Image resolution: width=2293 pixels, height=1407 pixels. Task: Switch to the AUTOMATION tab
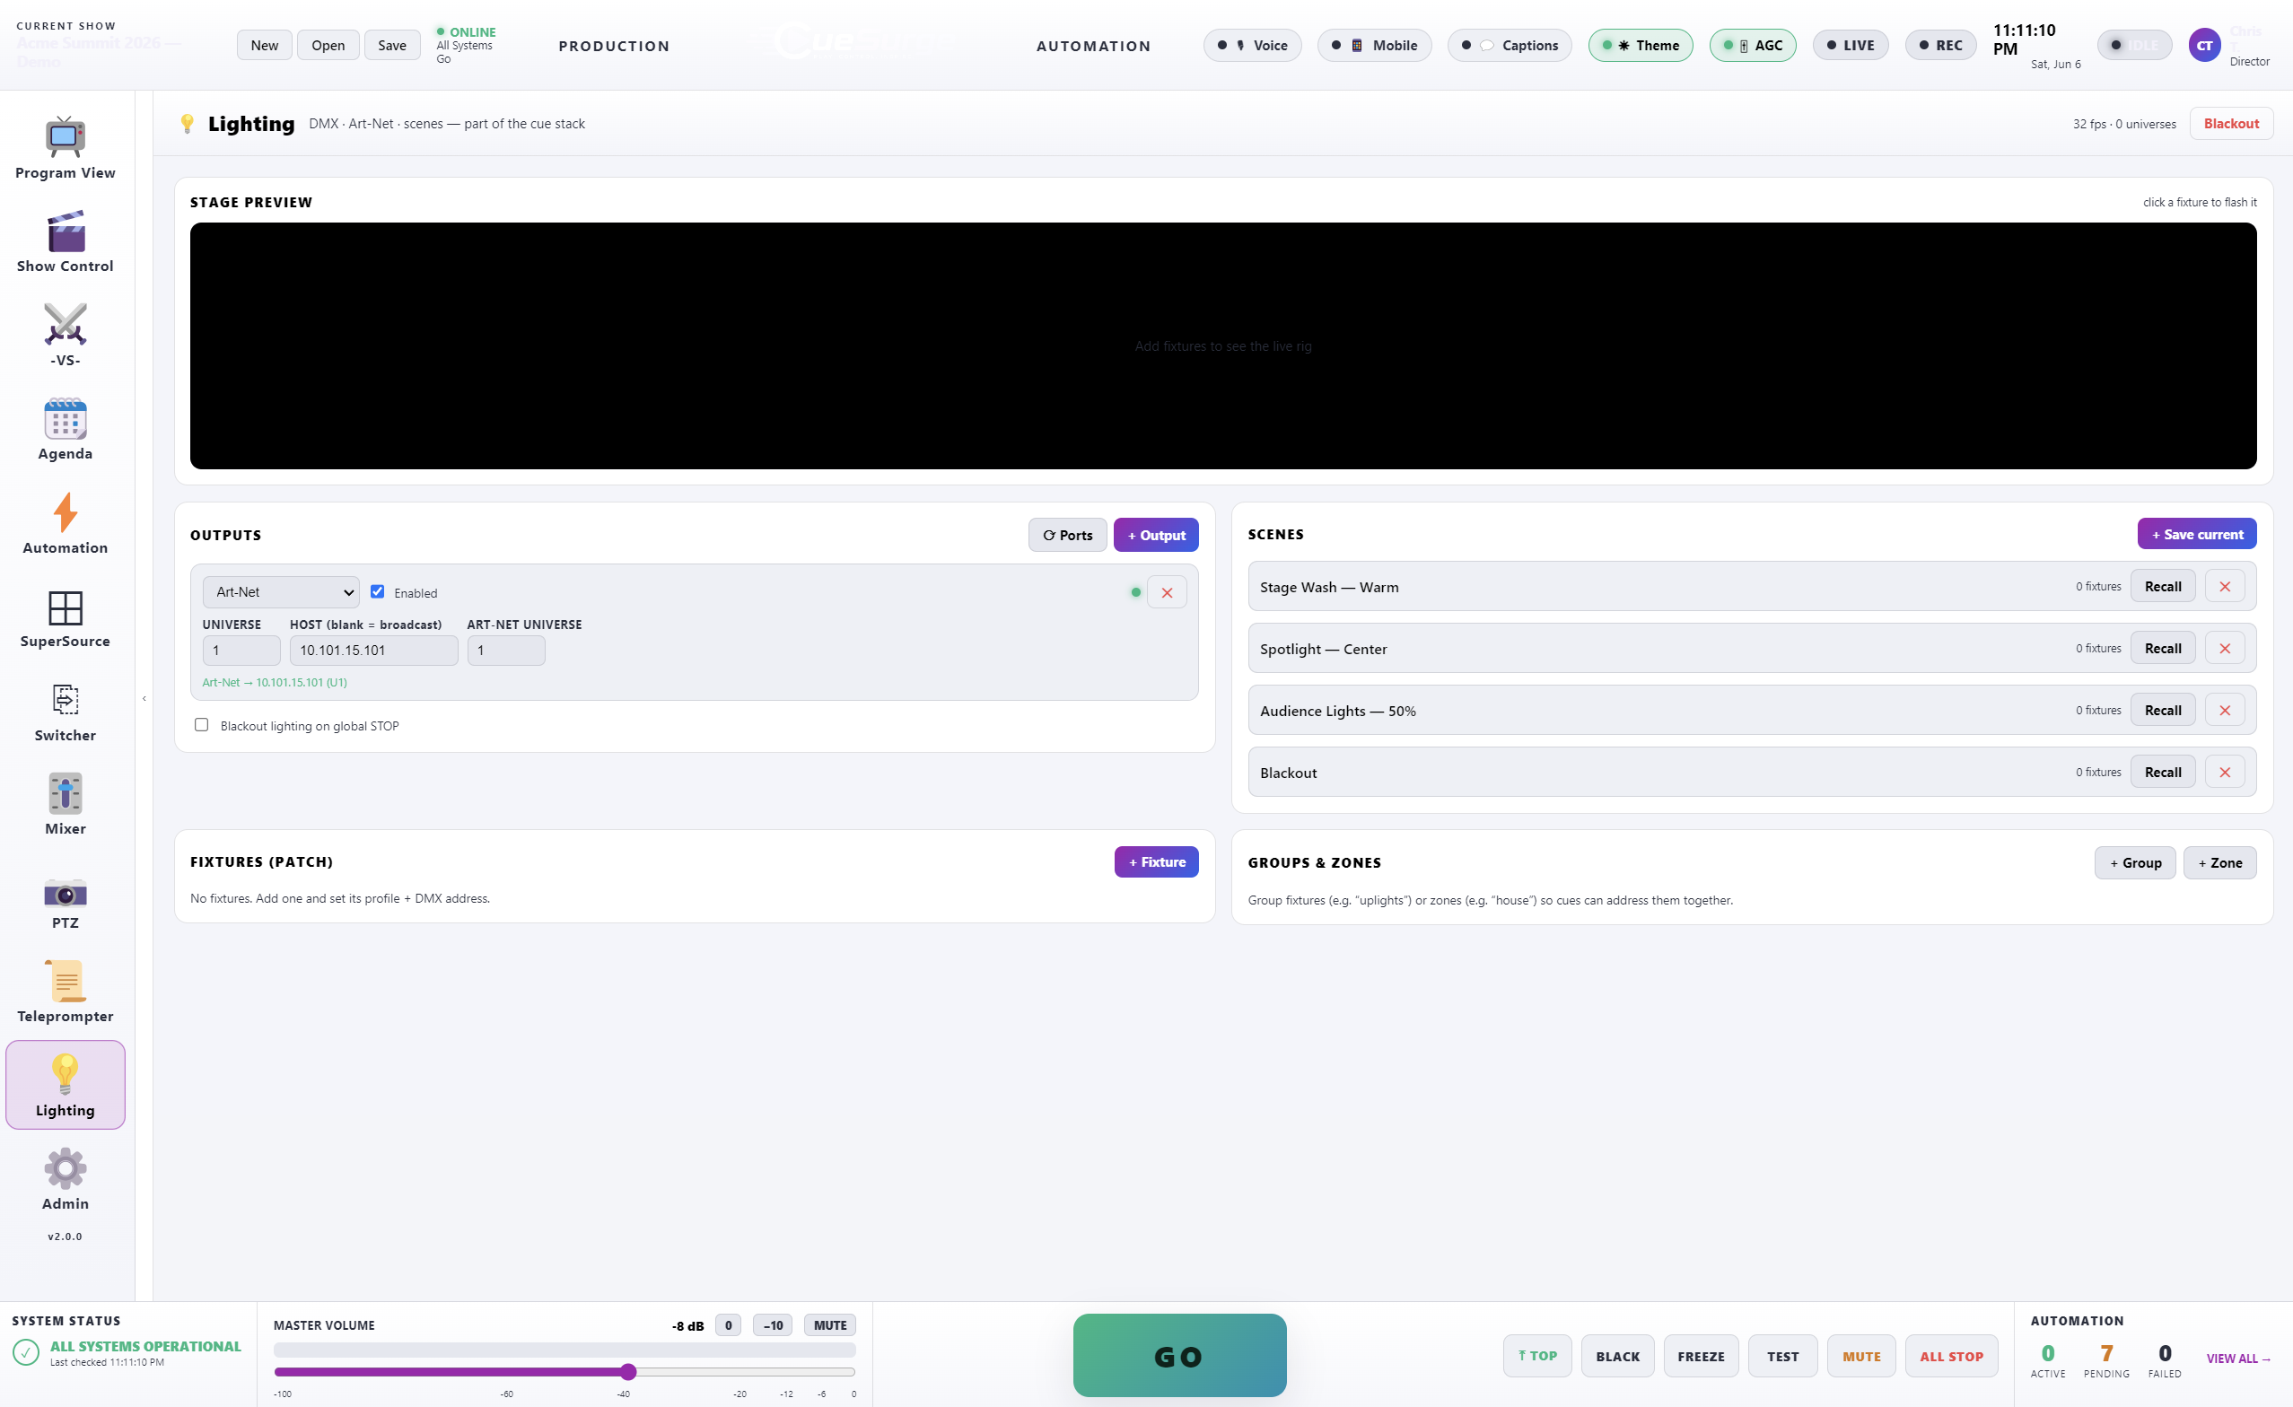point(1093,46)
